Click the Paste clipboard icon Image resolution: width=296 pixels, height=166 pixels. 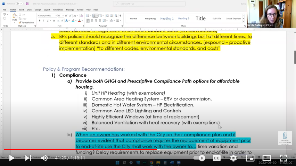tap(15, 16)
